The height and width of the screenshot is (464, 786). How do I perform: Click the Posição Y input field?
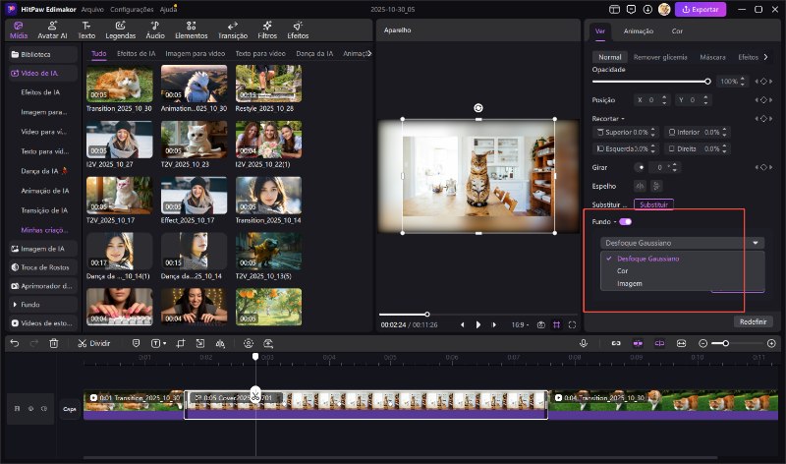[693, 100]
